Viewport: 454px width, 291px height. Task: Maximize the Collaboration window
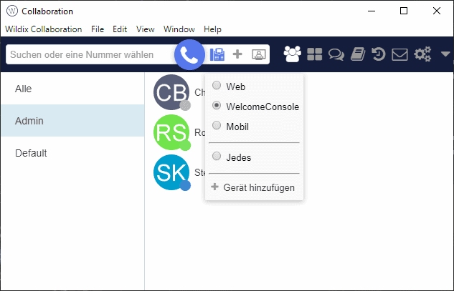point(404,11)
